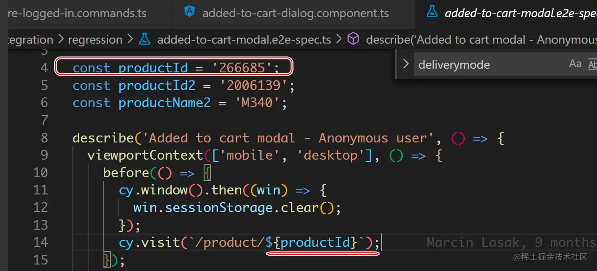Viewport: 597px width, 271px height.
Task: Click the productId2 constant name
Action: click(157, 86)
